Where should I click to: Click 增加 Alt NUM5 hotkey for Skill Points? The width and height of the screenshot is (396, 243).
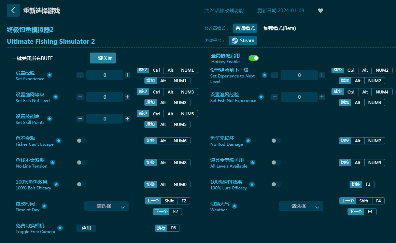click(x=167, y=125)
